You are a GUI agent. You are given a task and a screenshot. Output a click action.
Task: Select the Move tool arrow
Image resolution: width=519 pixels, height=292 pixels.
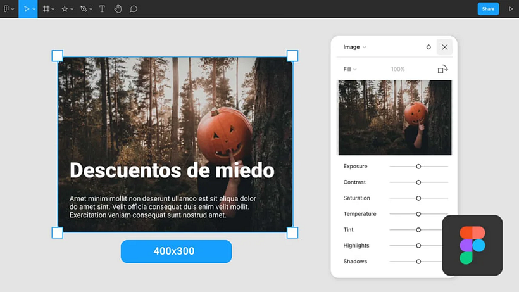[27, 9]
